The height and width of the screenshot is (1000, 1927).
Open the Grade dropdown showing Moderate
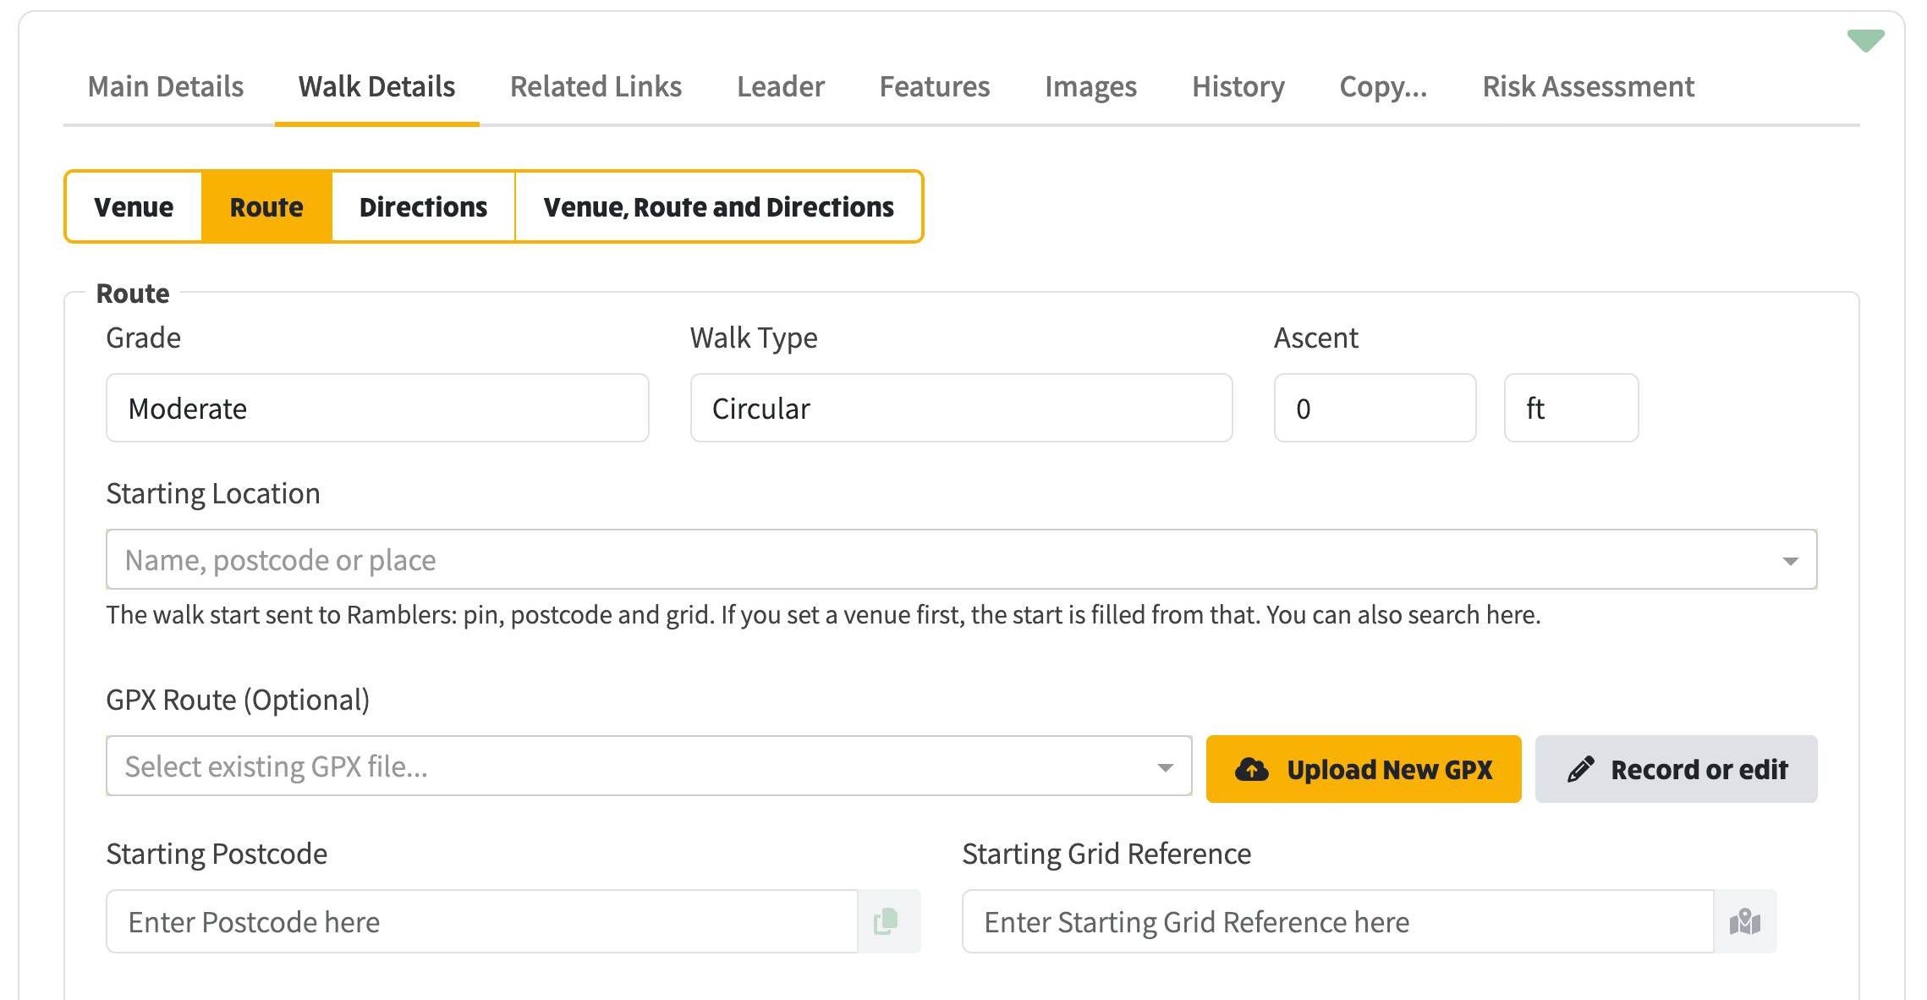[377, 408]
